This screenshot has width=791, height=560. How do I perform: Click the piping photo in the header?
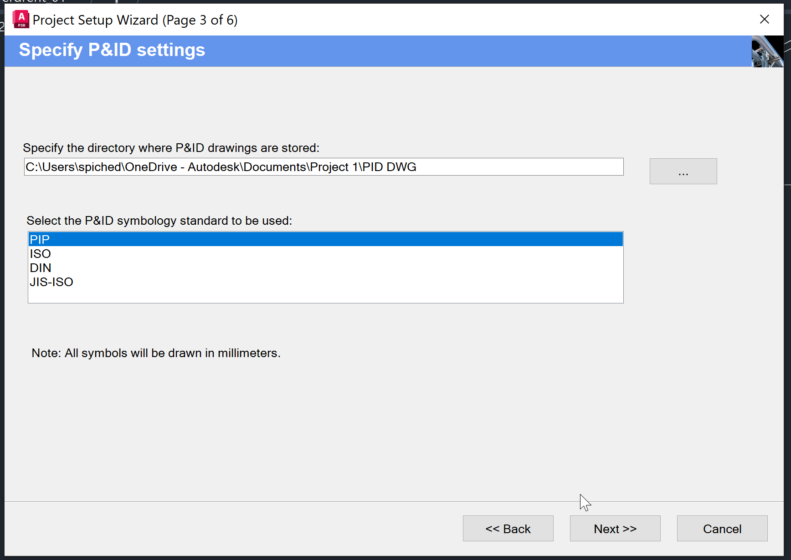767,51
